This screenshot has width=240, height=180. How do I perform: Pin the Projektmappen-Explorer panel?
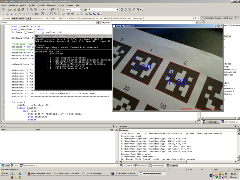235,18
